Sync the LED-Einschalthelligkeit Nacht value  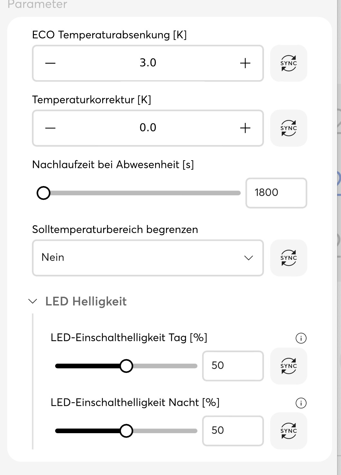[x=288, y=431]
